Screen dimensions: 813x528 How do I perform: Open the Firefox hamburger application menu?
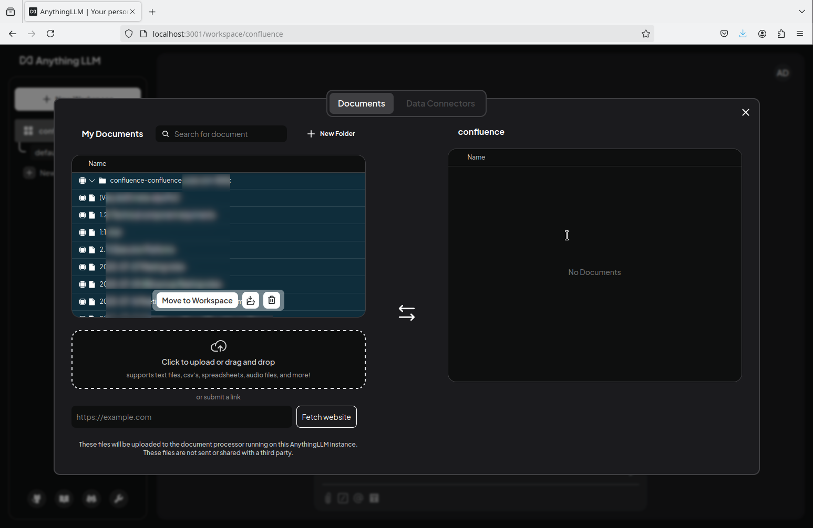800,34
